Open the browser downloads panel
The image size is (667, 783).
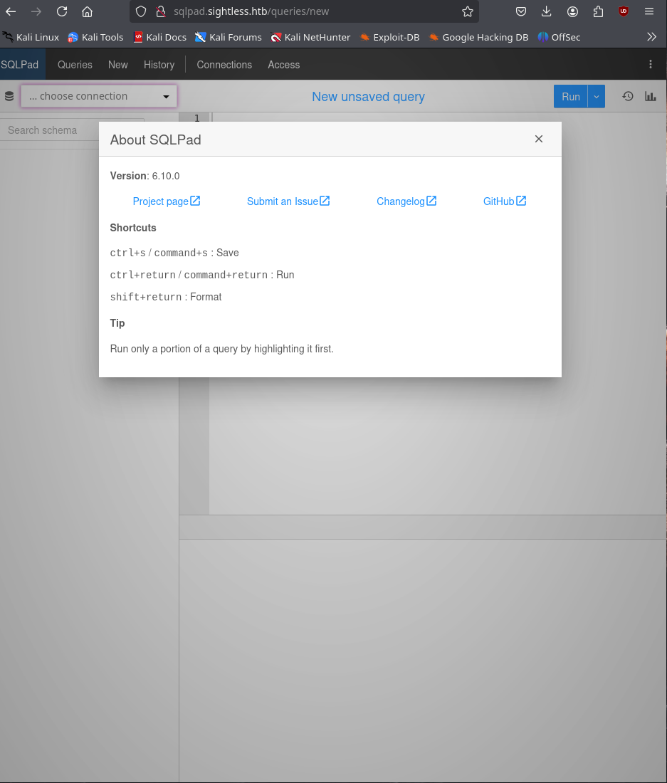(547, 11)
